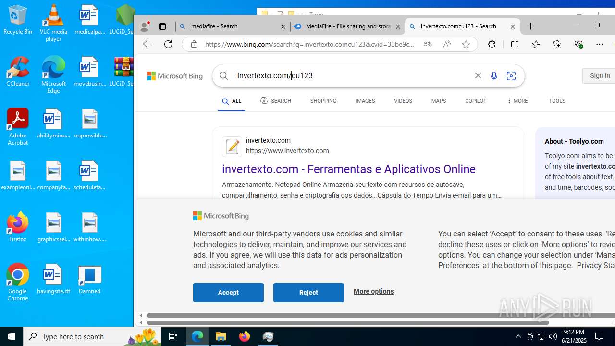Switch to SHOPPING results
This screenshot has height=346, width=615.
[323, 101]
